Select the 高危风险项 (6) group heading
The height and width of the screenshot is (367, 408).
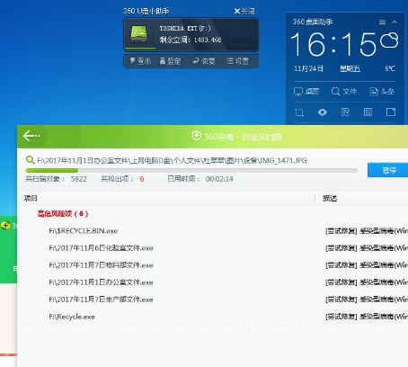(x=63, y=214)
